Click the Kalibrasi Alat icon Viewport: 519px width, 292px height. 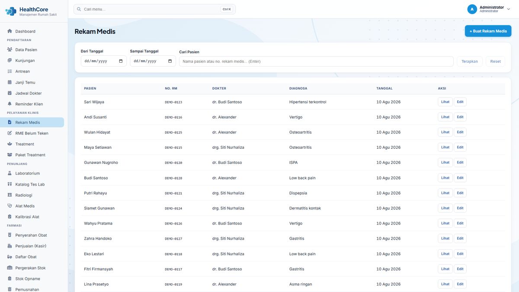[x=10, y=217]
